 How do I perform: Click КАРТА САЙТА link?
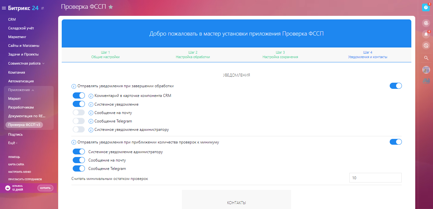coord(16,164)
